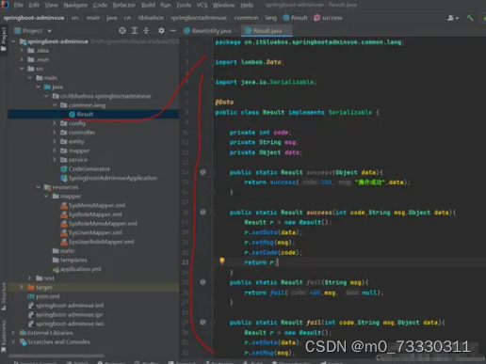Click gutter icon beside fail(int code...) method
This screenshot has height=364, width=486.
(202, 323)
